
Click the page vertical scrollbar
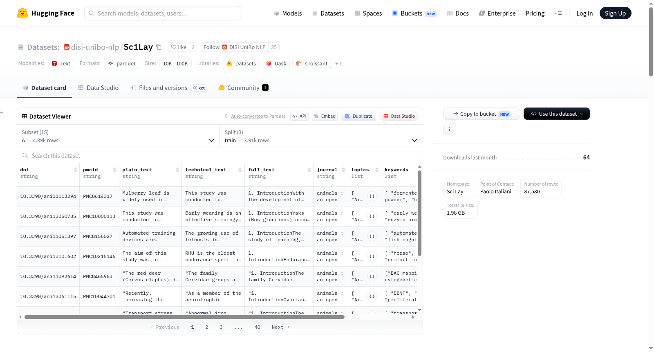coord(651,41)
